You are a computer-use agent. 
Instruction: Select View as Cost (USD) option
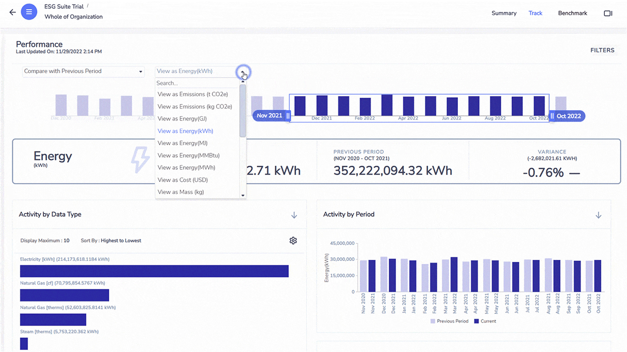(x=183, y=180)
